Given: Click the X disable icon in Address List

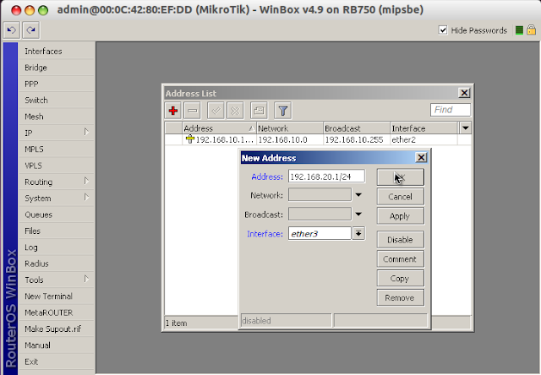Looking at the screenshot, I should (235, 111).
